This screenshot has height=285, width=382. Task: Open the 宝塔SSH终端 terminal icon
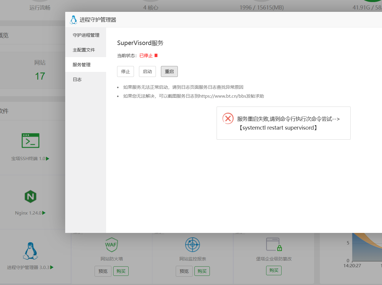[31, 141]
